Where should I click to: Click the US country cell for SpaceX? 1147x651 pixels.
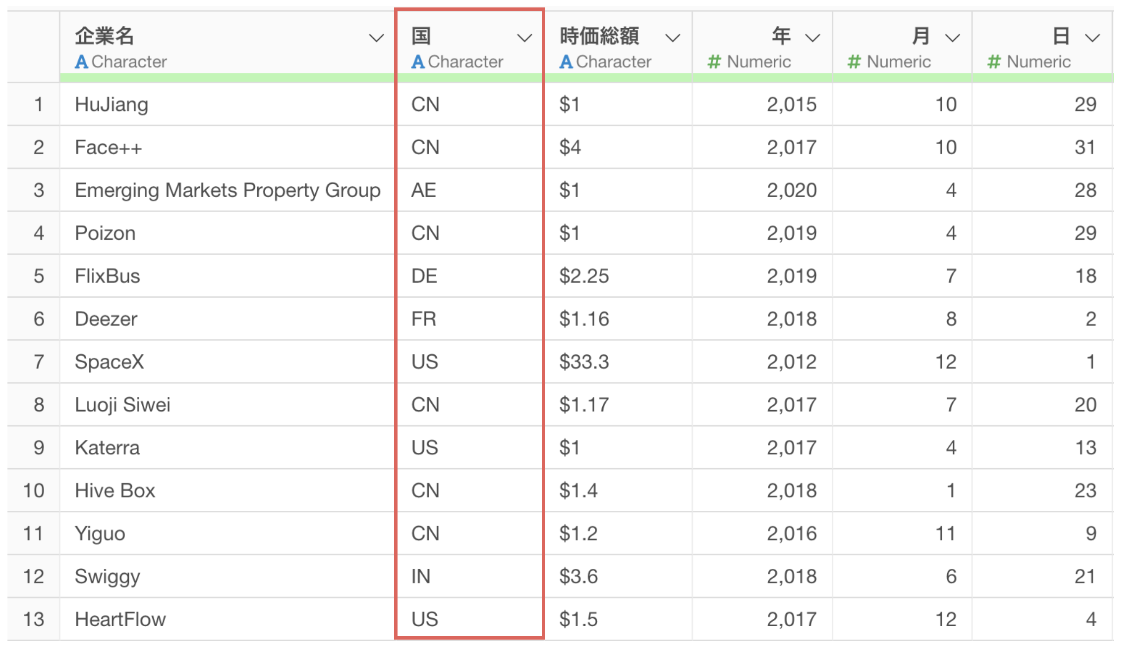[x=469, y=362]
